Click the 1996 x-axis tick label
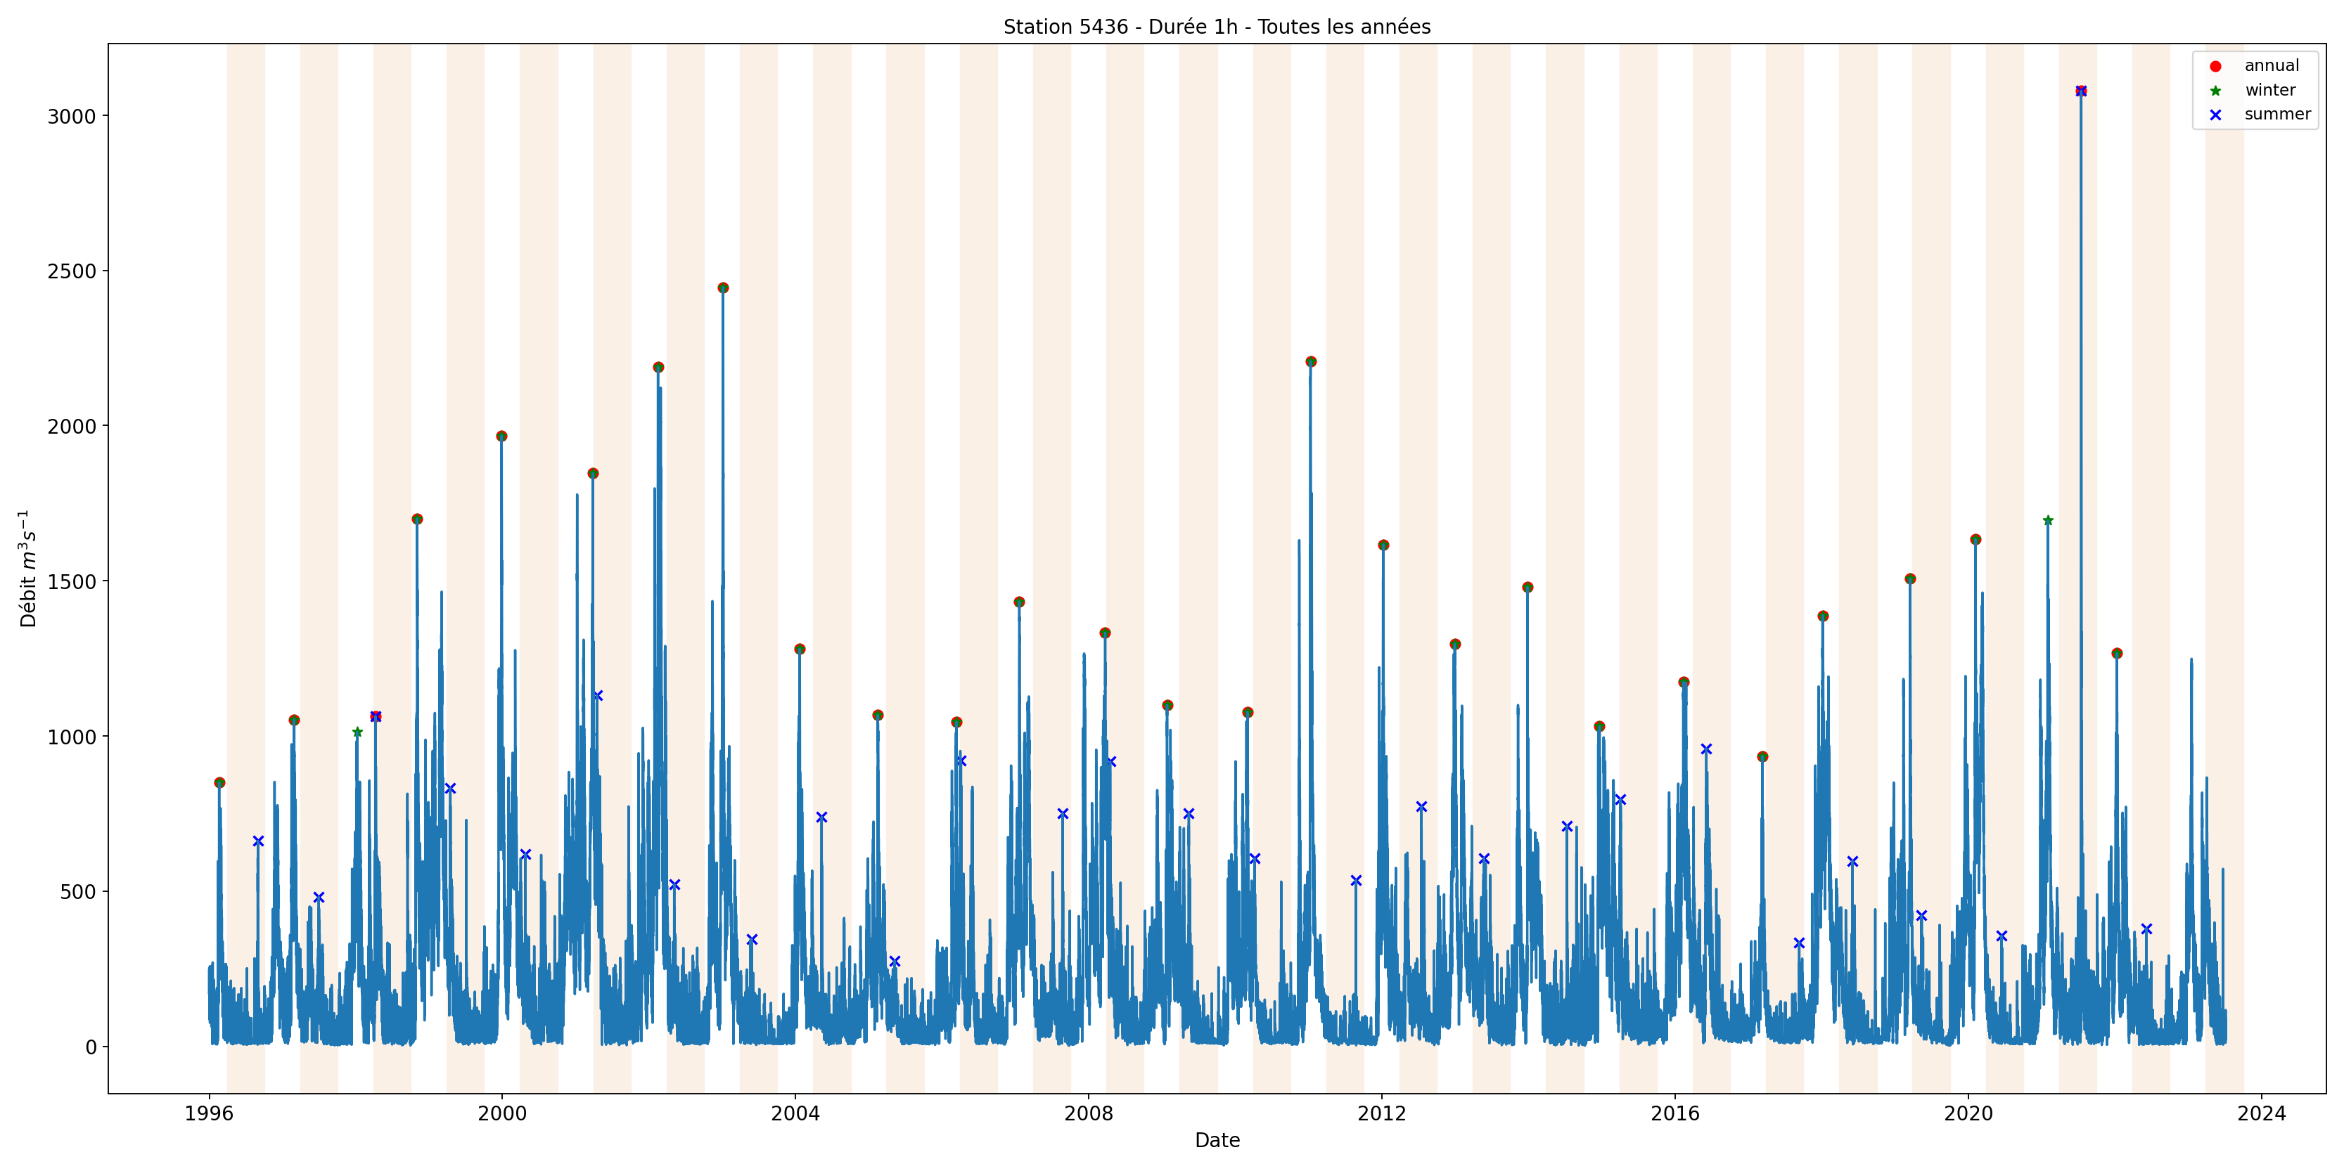Viewport: 2344px width, 1171px height. coord(210,1114)
